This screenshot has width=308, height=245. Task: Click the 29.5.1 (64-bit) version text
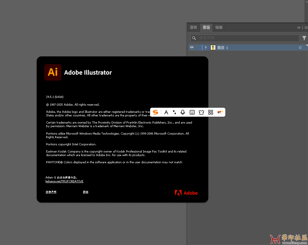(x=55, y=97)
